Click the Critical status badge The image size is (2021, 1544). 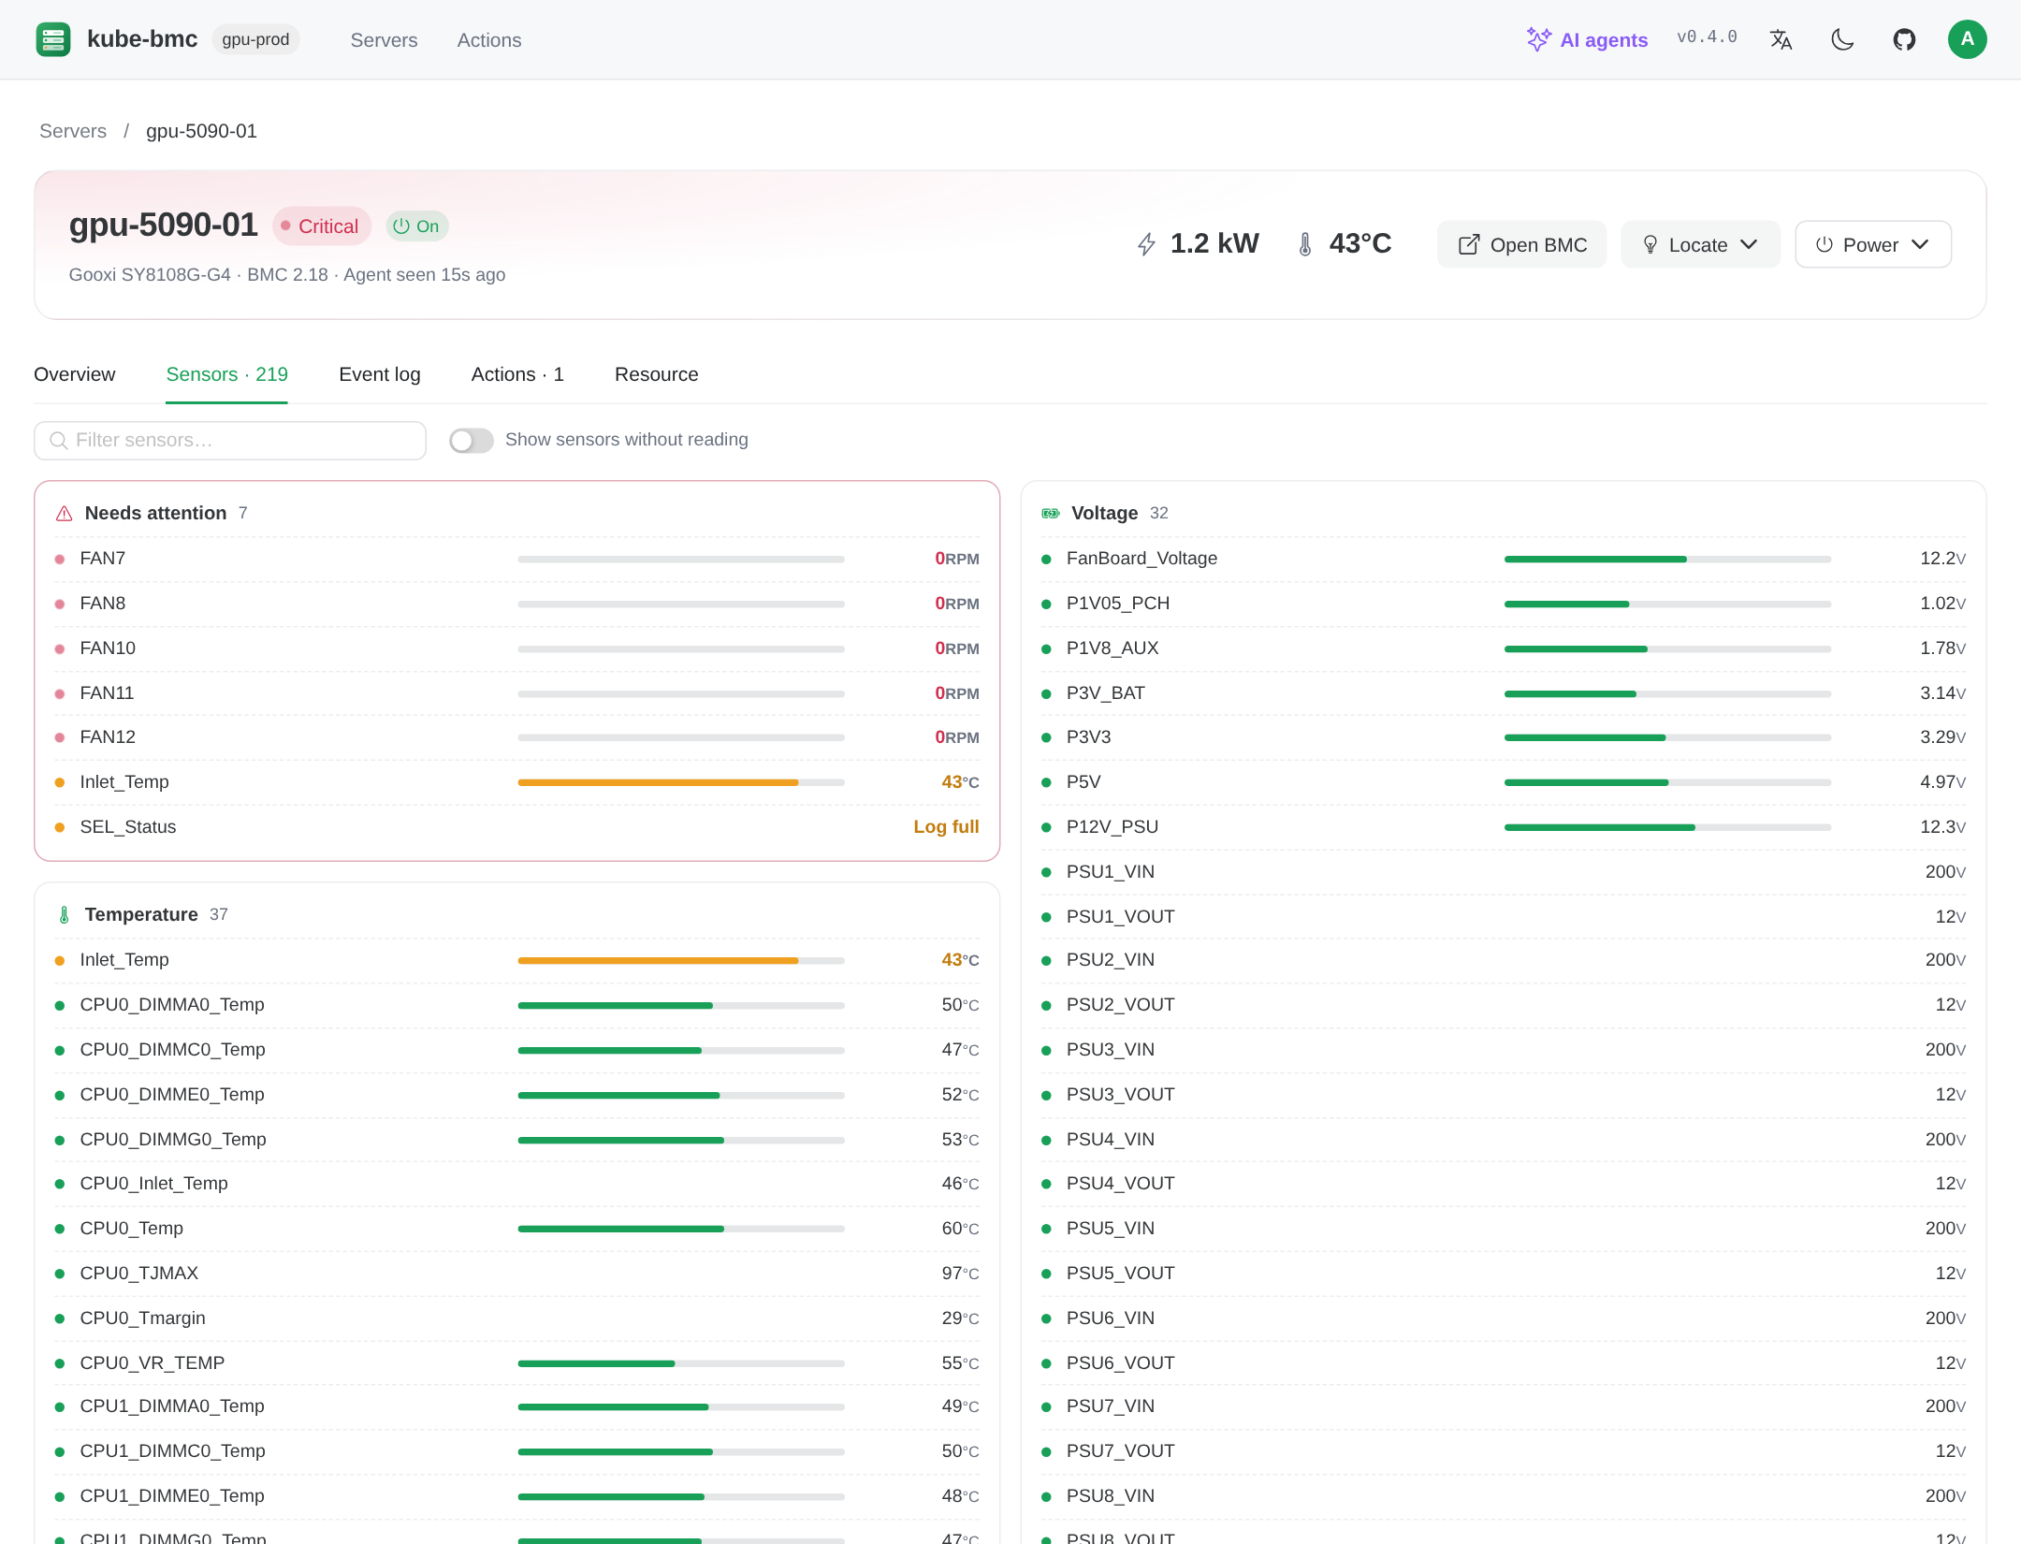[x=321, y=226]
